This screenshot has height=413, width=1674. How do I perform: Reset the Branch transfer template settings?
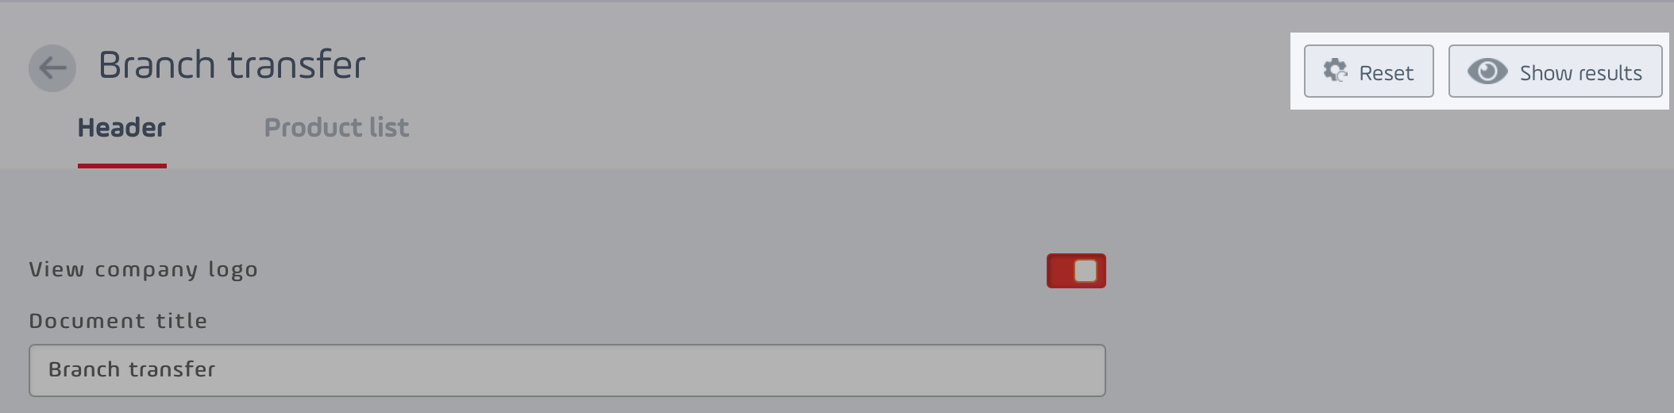point(1368,71)
